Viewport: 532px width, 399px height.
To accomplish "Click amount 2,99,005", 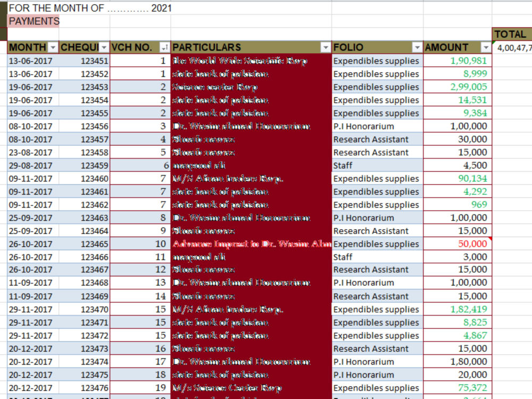I will tap(469, 87).
